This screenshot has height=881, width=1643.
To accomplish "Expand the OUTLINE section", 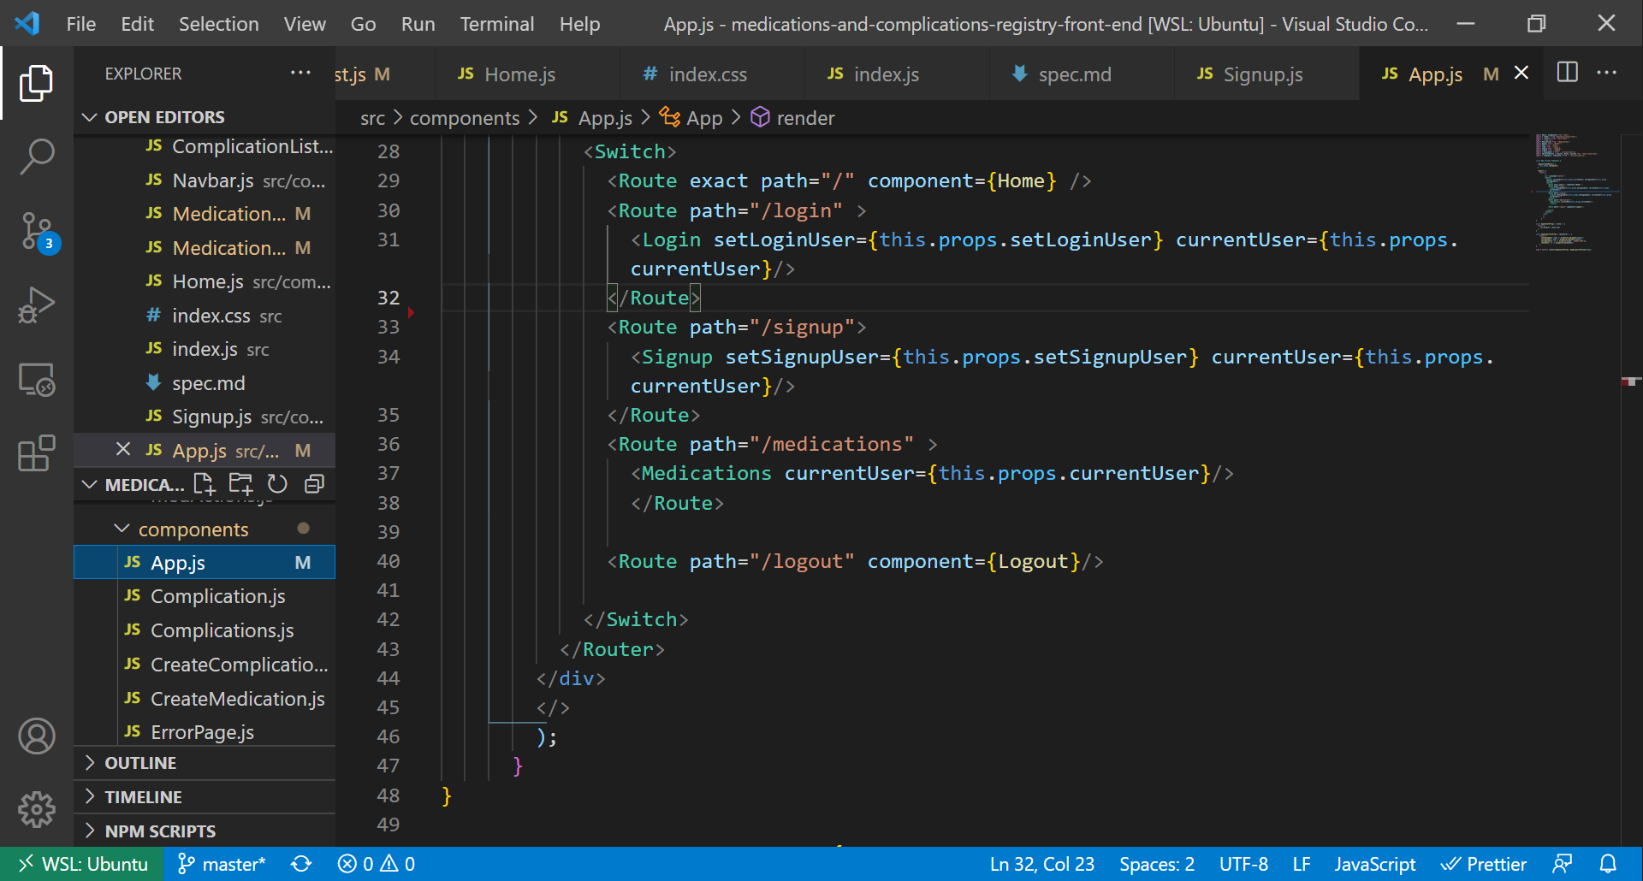I will click(x=140, y=763).
